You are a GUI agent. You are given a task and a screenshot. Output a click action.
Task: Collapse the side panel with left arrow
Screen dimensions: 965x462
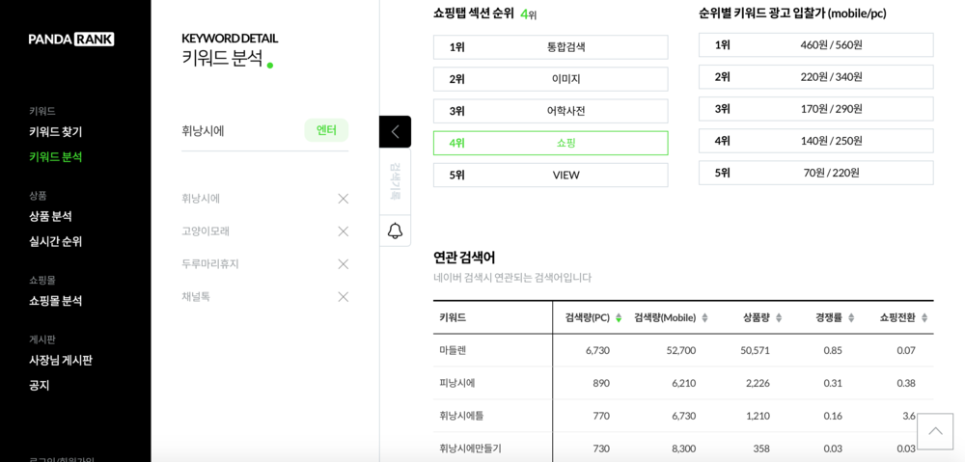pos(395,131)
